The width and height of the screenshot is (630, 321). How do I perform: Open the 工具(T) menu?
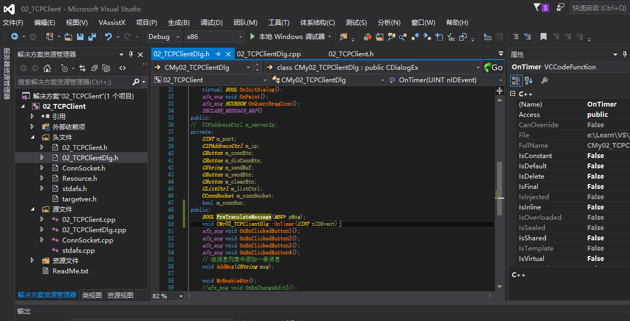point(279,23)
